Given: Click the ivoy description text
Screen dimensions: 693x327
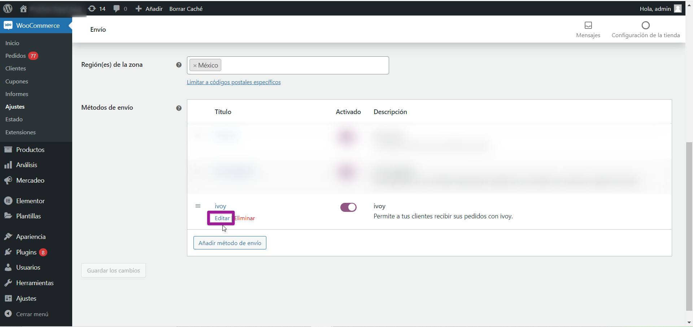Looking at the screenshot, I should tap(443, 216).
